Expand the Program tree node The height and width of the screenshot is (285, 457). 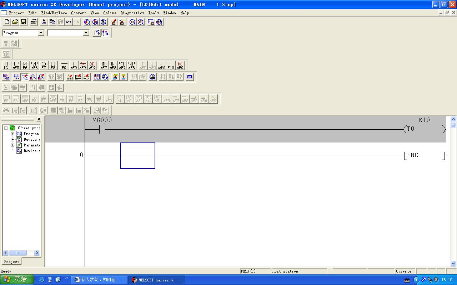[13, 134]
